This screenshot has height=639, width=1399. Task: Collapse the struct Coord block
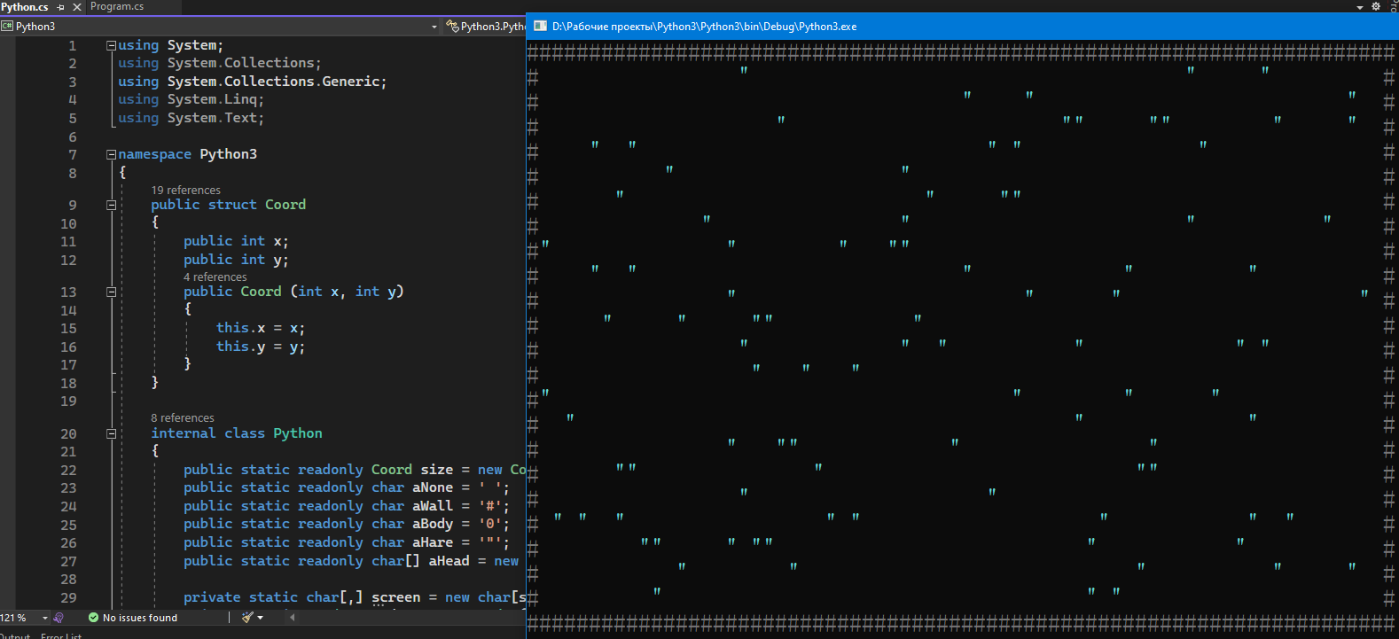[x=112, y=205]
